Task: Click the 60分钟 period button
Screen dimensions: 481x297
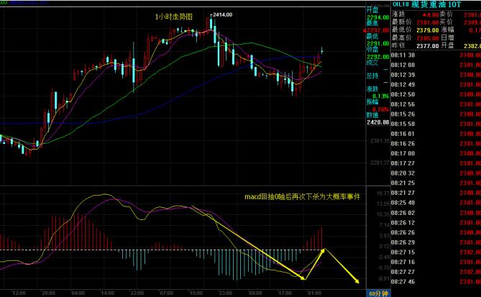Action: click(x=378, y=293)
